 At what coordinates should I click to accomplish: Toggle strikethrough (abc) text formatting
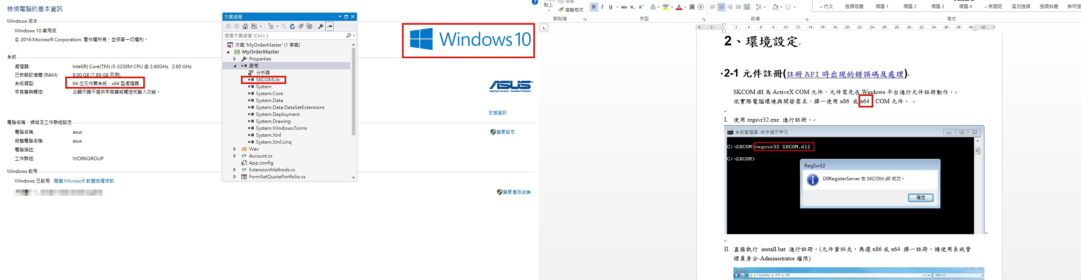(624, 7)
